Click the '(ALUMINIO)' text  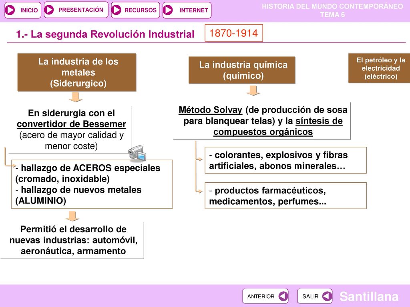tap(40, 201)
